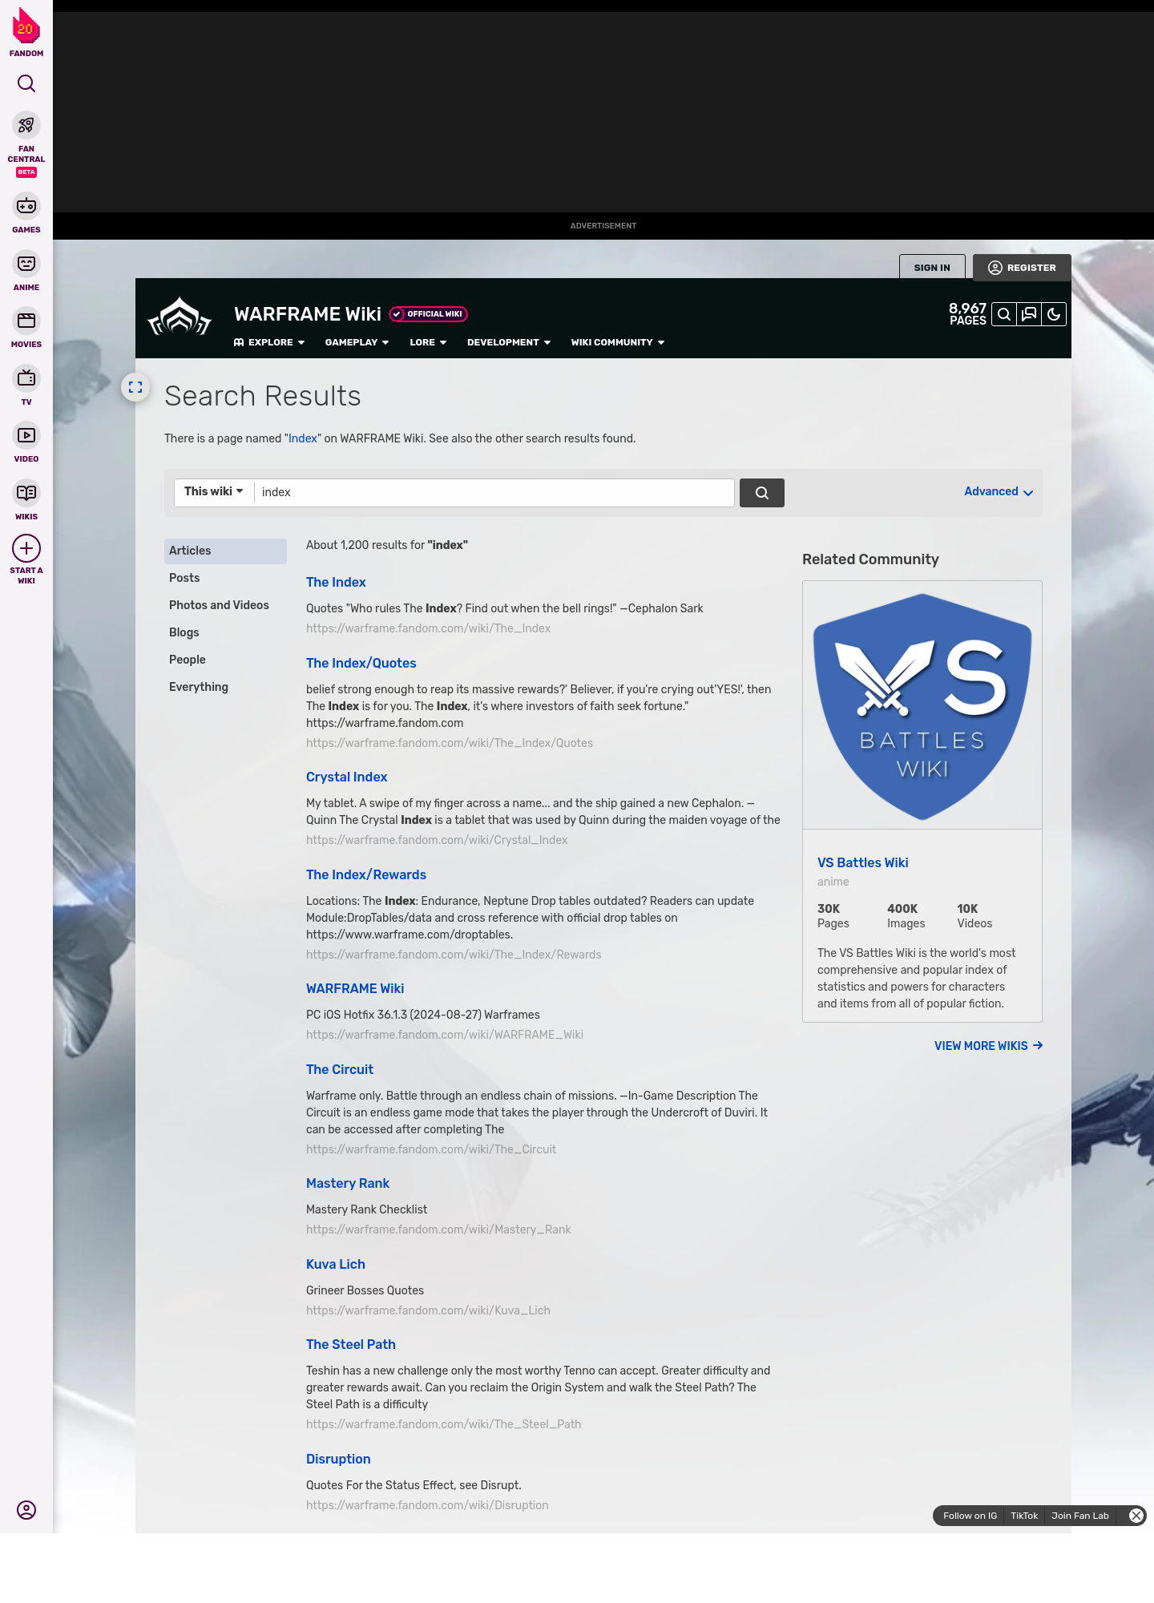Open The Index/Quotes result
Screen dimensions: 1154x1603
(361, 663)
